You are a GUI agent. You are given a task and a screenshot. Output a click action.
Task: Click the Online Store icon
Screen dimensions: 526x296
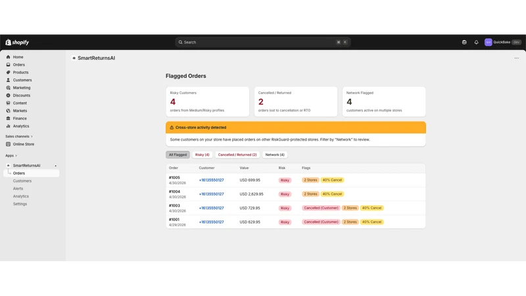pyautogui.click(x=8, y=144)
